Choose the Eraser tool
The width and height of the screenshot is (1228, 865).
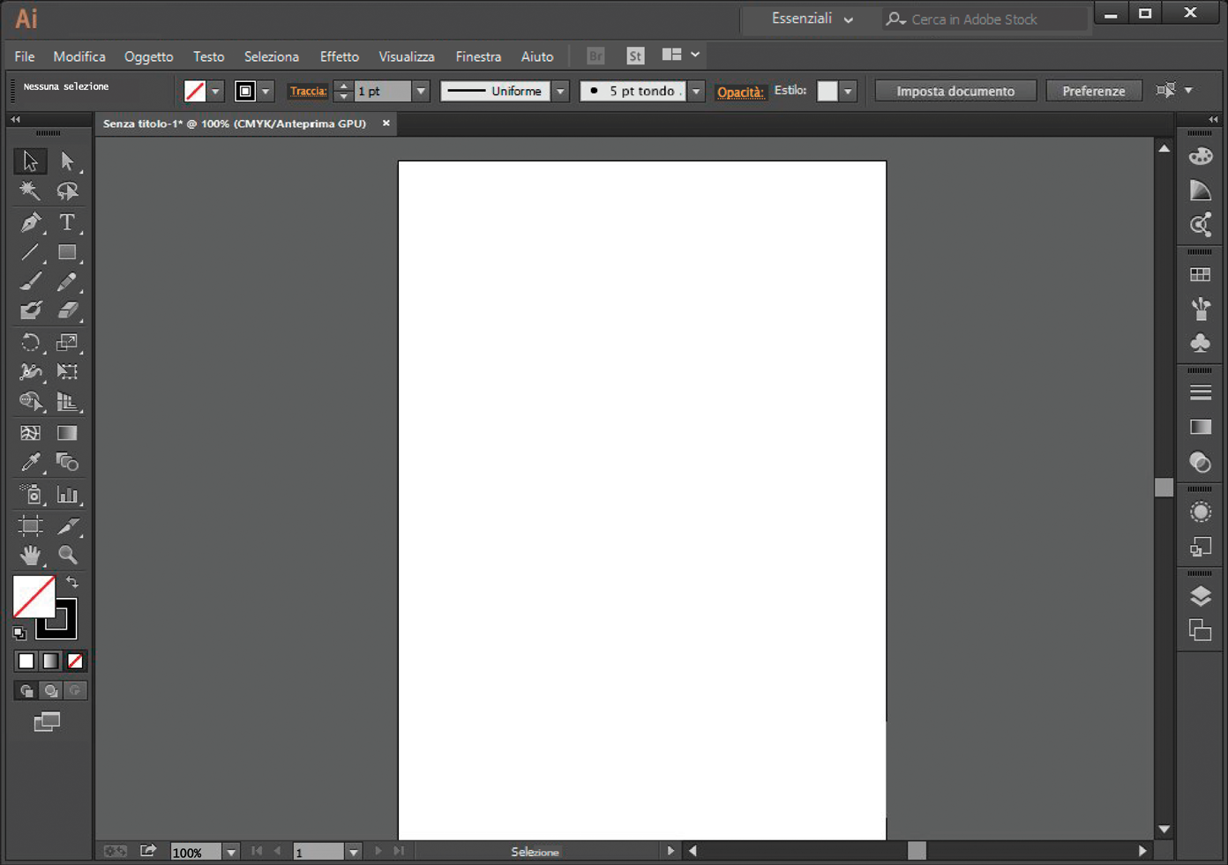(67, 310)
